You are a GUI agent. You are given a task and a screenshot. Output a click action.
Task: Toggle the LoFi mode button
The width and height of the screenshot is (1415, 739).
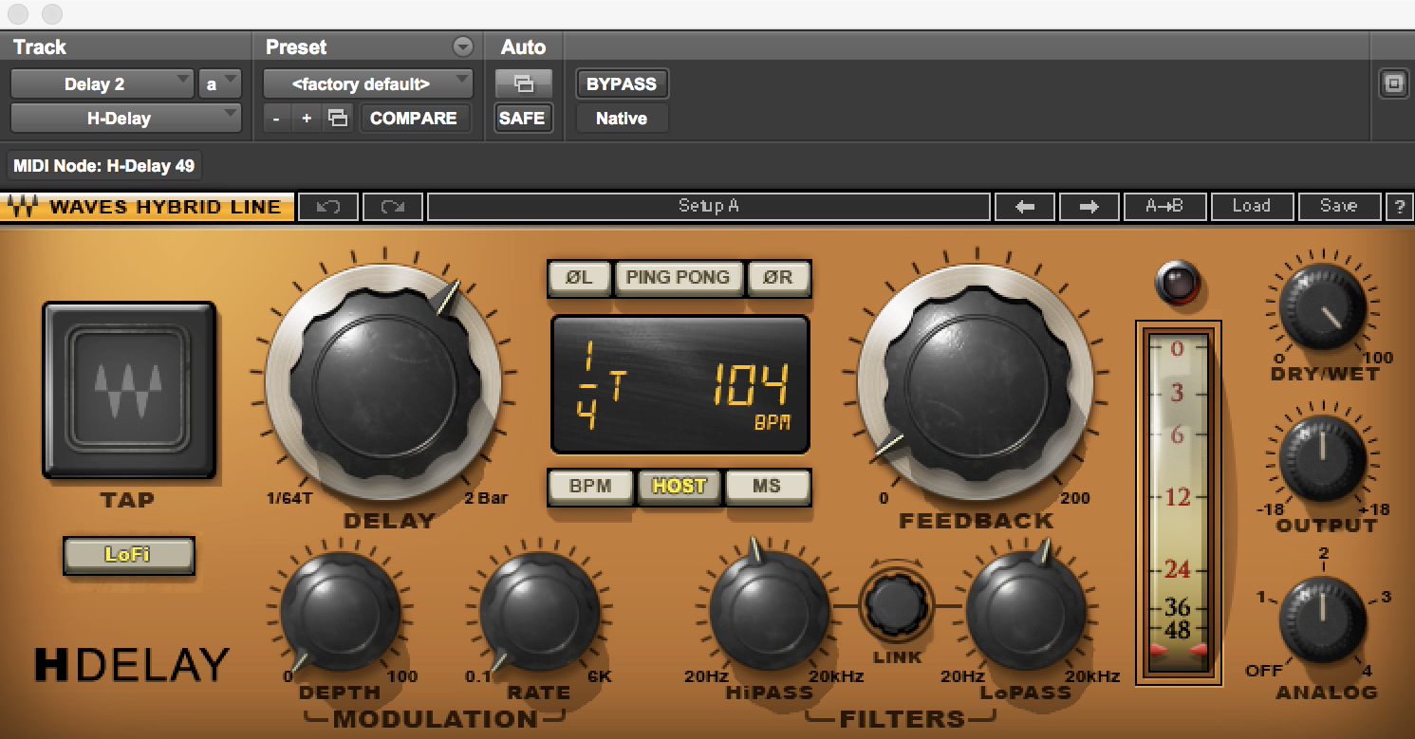(x=128, y=555)
